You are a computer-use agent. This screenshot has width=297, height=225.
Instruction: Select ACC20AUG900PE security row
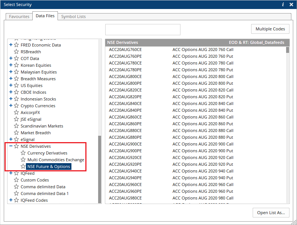tap(195, 151)
